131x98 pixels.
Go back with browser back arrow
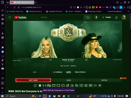pos(8,7)
